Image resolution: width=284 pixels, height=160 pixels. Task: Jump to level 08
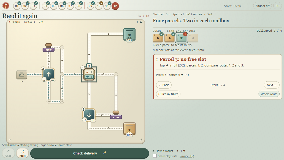[79, 6]
